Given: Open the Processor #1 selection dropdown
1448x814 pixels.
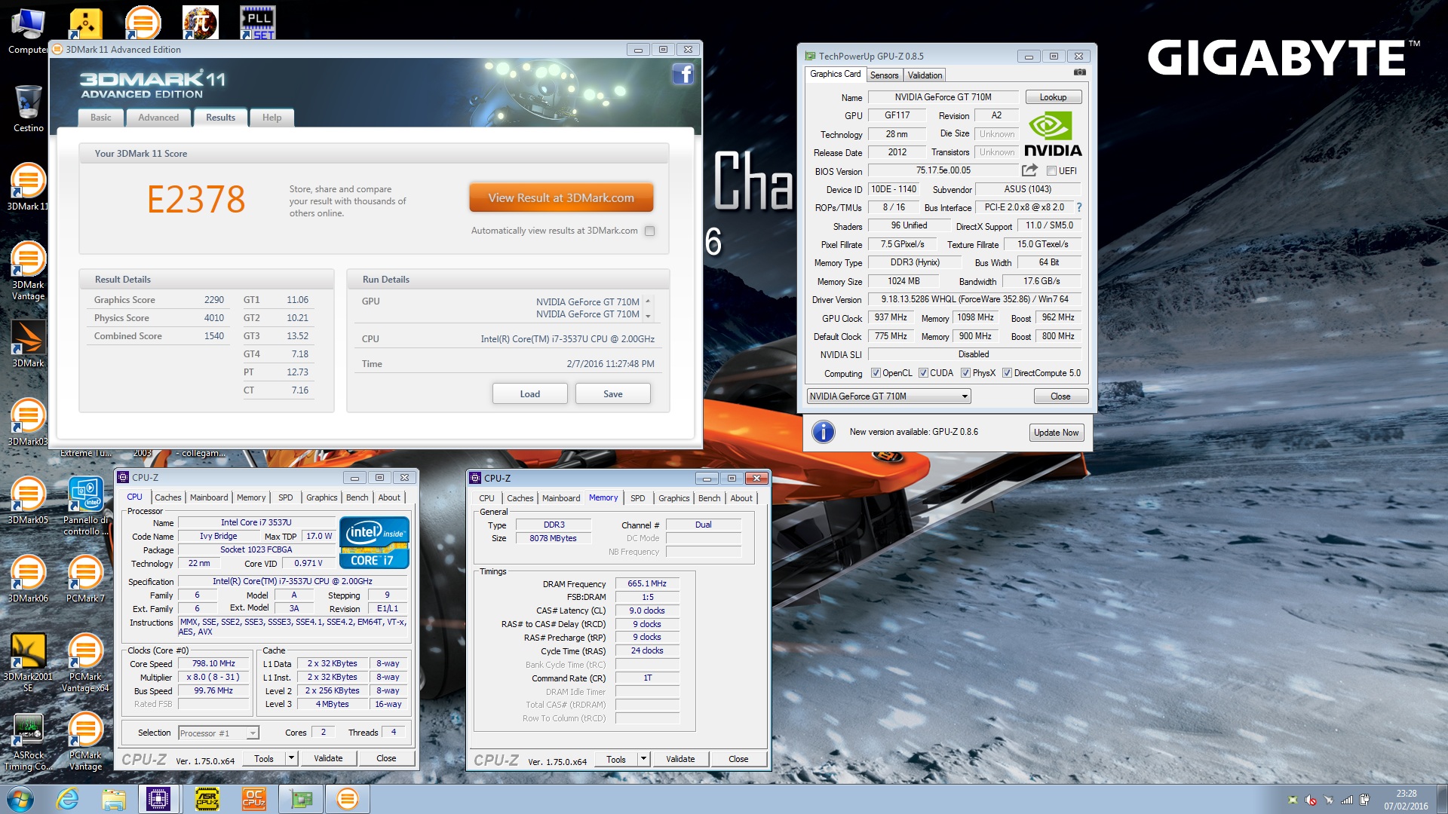Looking at the screenshot, I should coord(219,733).
